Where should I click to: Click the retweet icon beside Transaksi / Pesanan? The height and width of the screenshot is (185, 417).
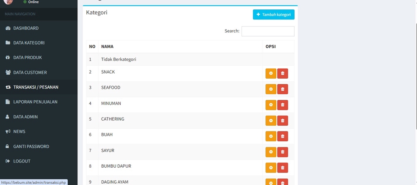point(8,87)
